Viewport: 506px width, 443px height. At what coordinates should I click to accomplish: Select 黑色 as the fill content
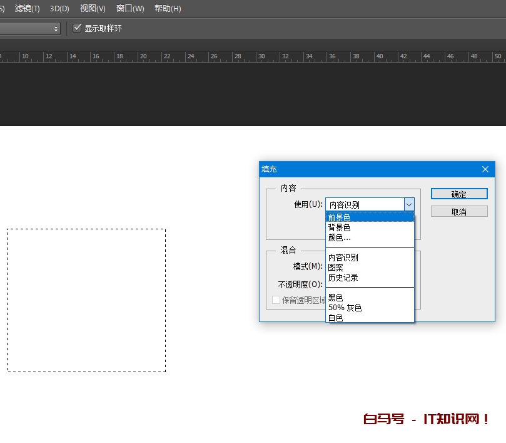click(x=336, y=298)
